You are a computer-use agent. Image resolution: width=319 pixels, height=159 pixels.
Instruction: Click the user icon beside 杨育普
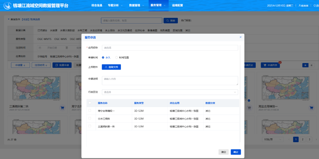point(300,6)
